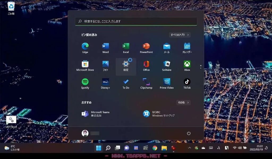Click the power button in Start menu
The height and width of the screenshot is (159, 272).
pyautogui.click(x=189, y=133)
